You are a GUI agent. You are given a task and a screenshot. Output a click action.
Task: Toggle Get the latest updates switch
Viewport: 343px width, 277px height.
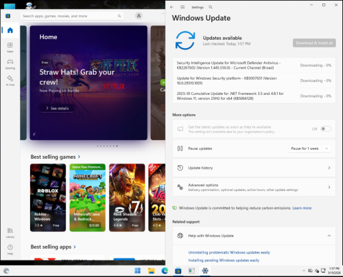point(326,129)
